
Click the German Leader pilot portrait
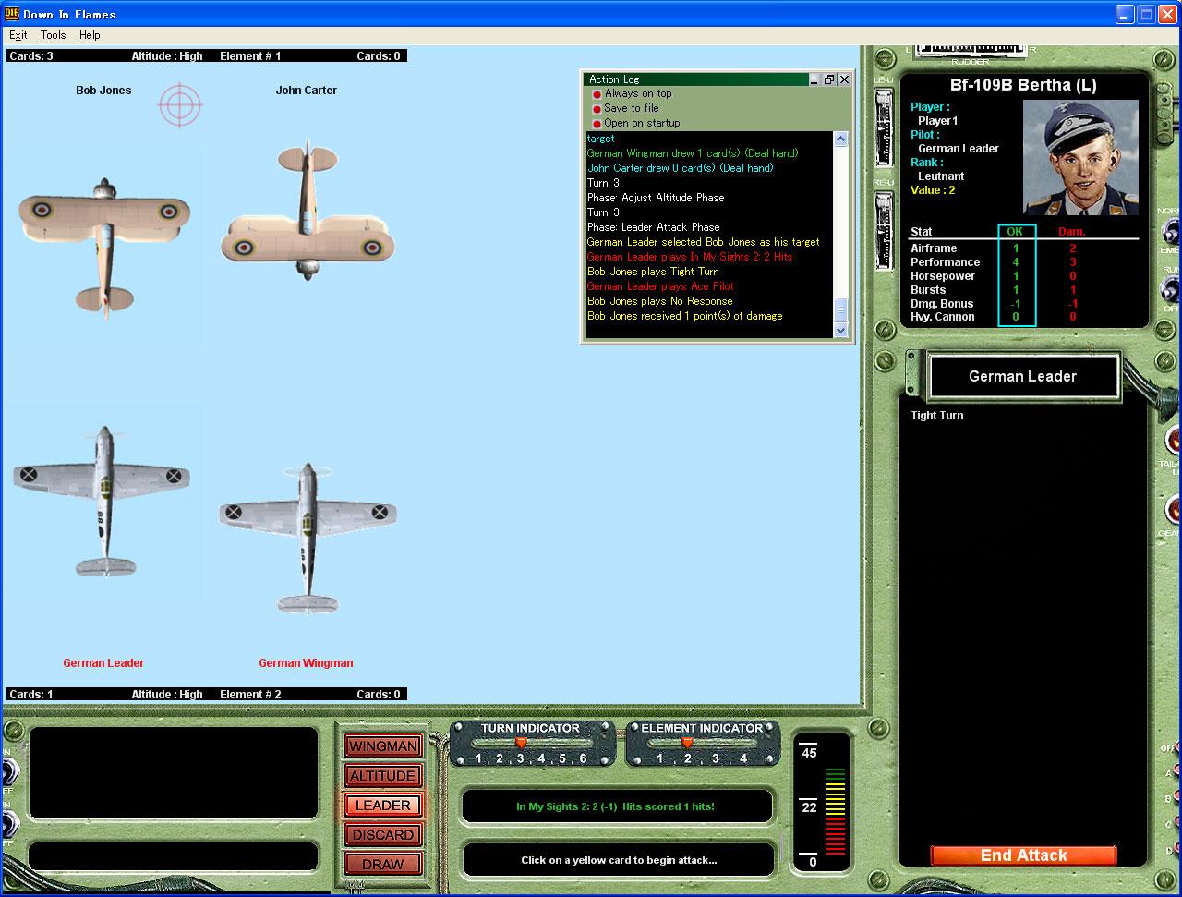pyautogui.click(x=1080, y=157)
